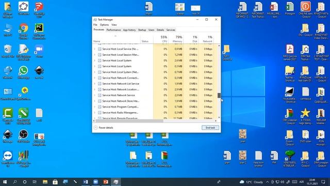Expand Service Host: Local System (Net... row
330x186 pixels.
click(94, 72)
